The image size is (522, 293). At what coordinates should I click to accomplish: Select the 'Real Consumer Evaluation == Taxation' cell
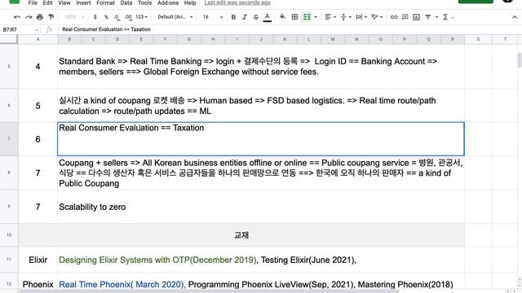261,139
